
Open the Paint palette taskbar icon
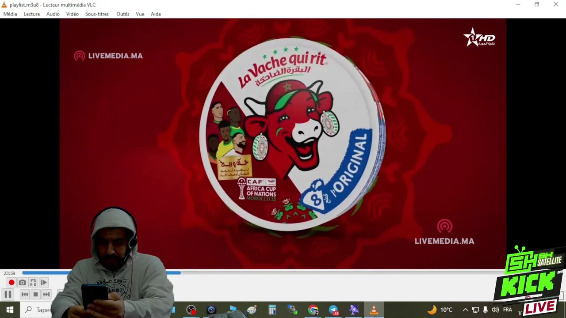point(252,310)
